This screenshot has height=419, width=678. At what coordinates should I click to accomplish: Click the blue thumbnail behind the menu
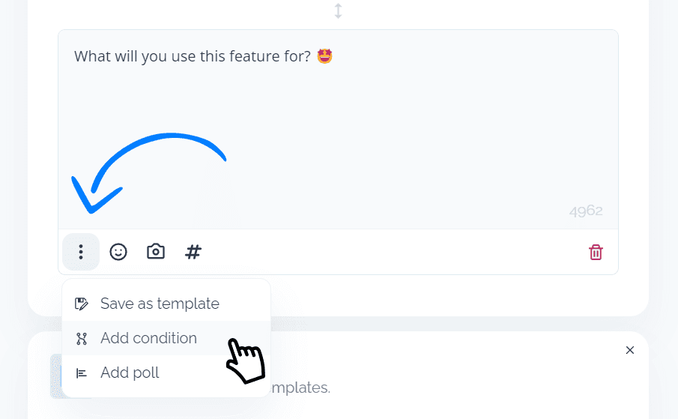pyautogui.click(x=56, y=376)
